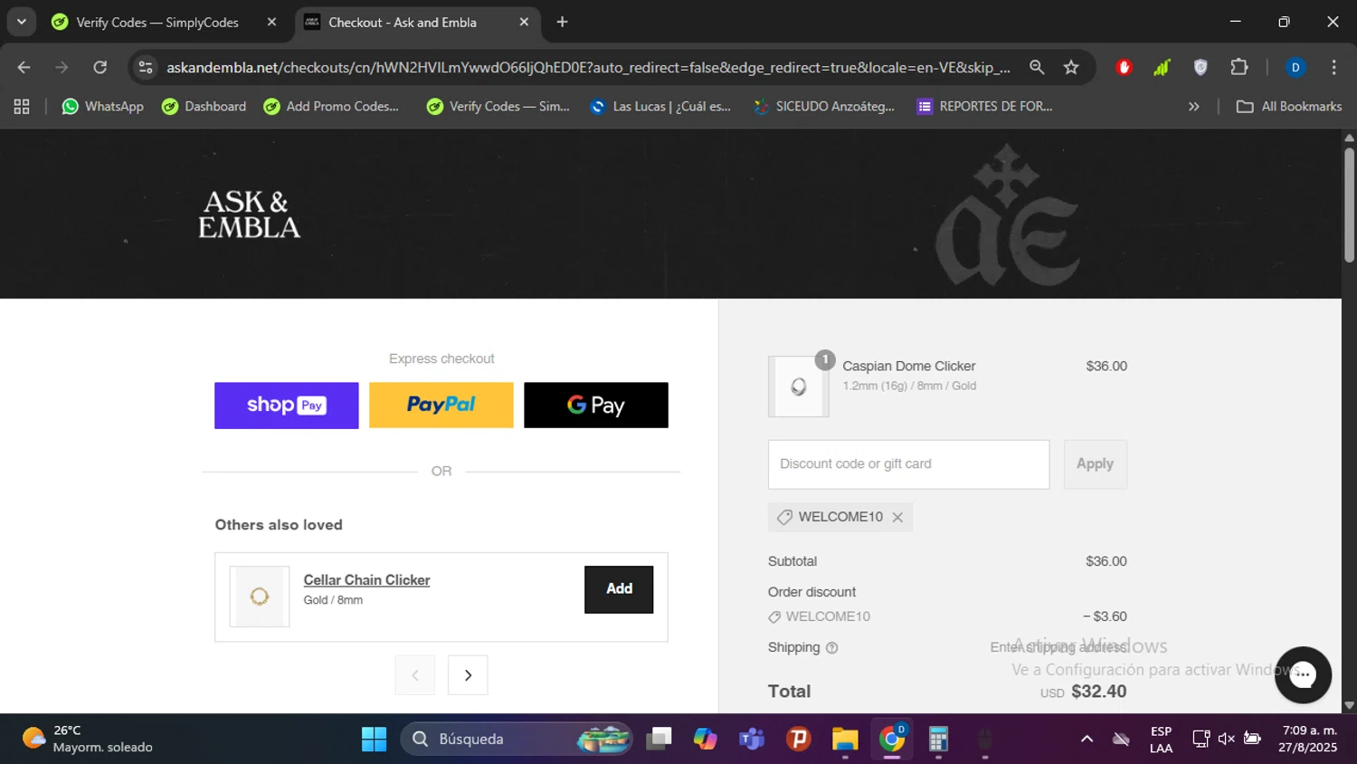Open the shield extension icon
1357x764 pixels.
(1200, 67)
